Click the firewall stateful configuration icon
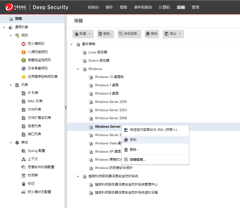This screenshot has height=208, width=240. [x=23, y=192]
